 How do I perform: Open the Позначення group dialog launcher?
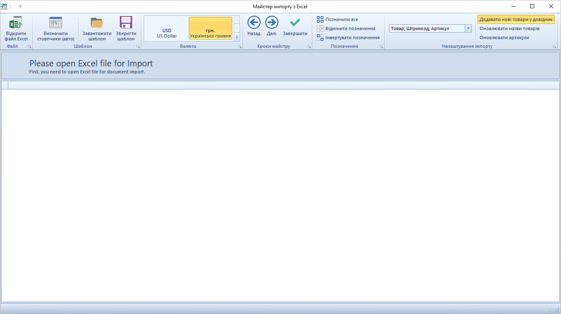click(x=381, y=47)
